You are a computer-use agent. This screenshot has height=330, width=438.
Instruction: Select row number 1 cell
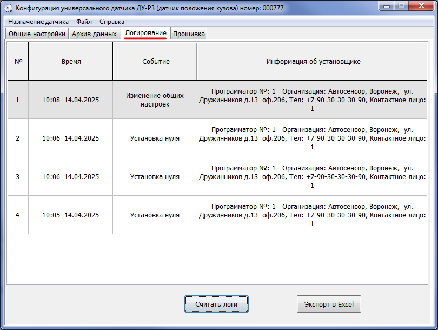[18, 100]
